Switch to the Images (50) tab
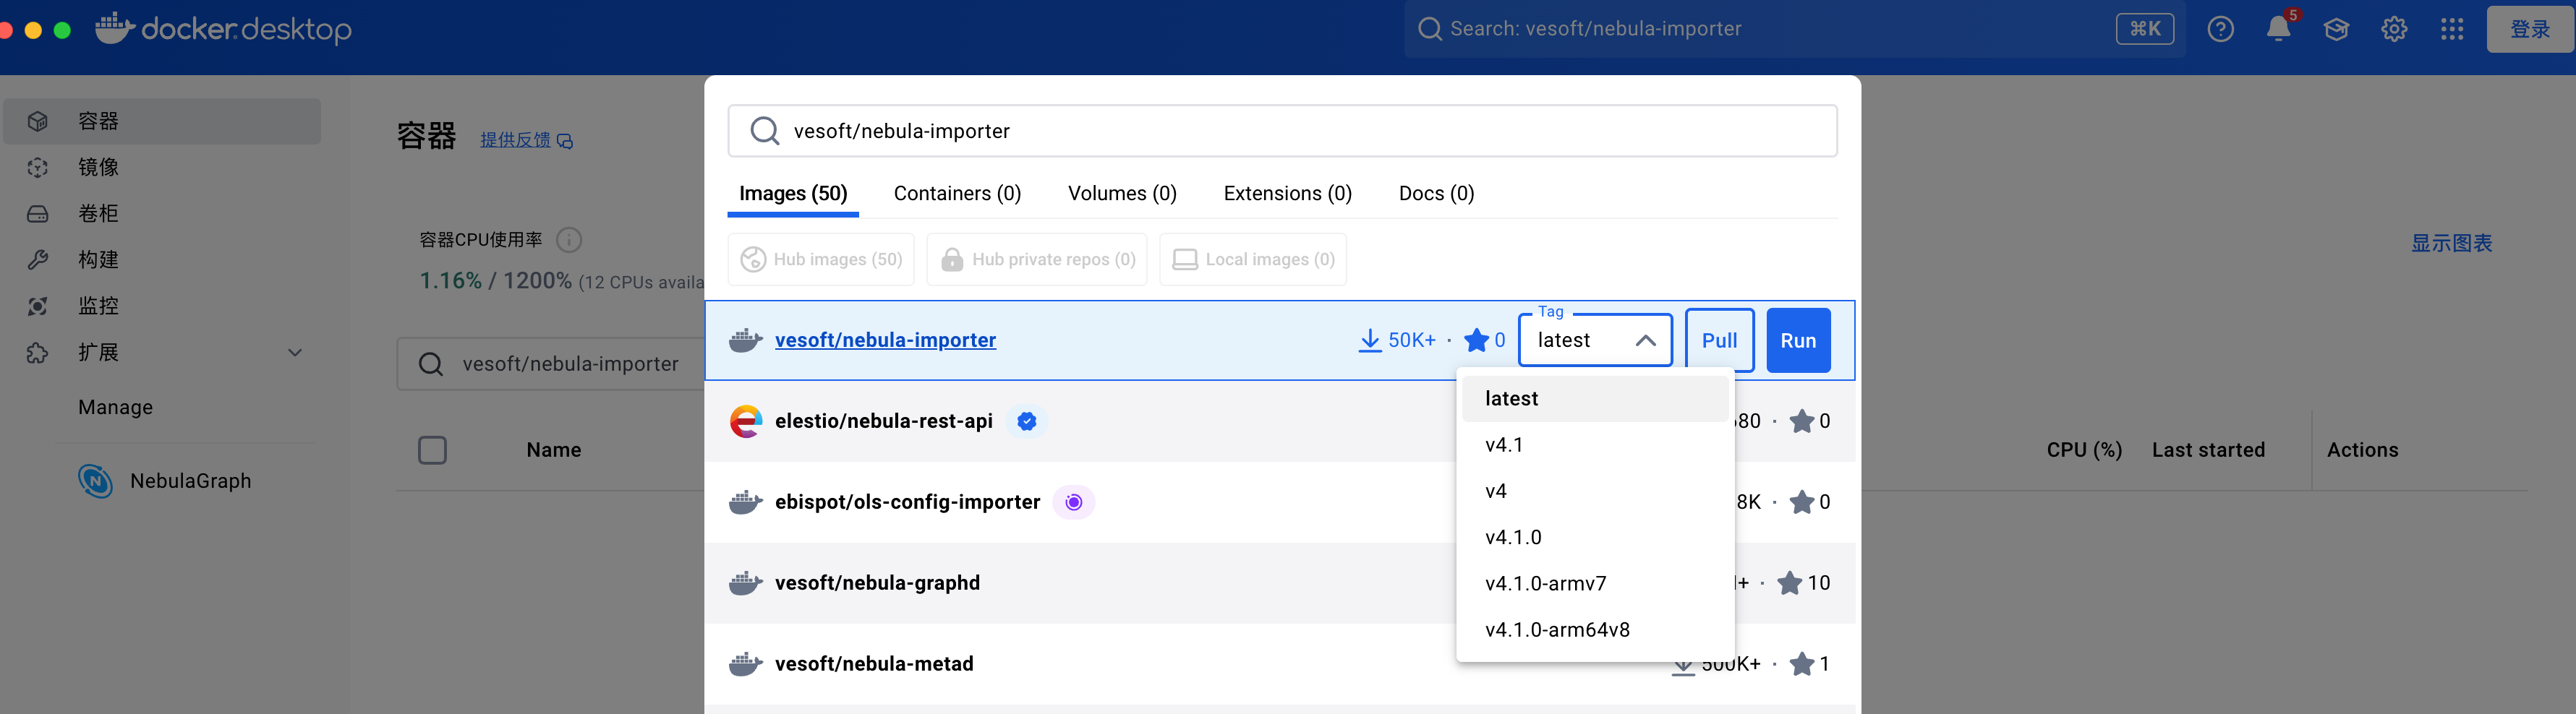Viewport: 2576px width, 714px height. click(793, 194)
